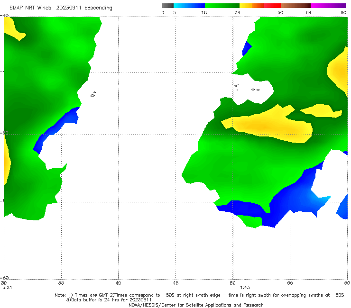Click the cyan-to-blue segment of the color bar
The width and height of the screenshot is (351, 308).
[189, 6]
